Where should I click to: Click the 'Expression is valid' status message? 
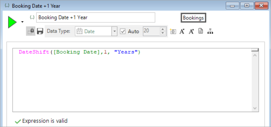[x=45, y=121]
